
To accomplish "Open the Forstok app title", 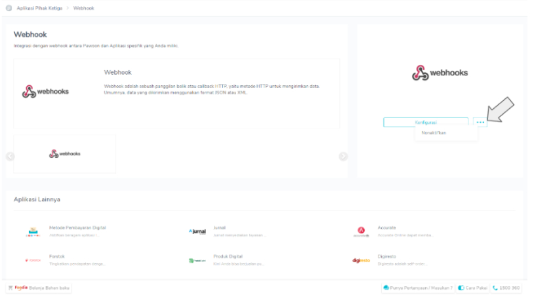I will point(57,256).
